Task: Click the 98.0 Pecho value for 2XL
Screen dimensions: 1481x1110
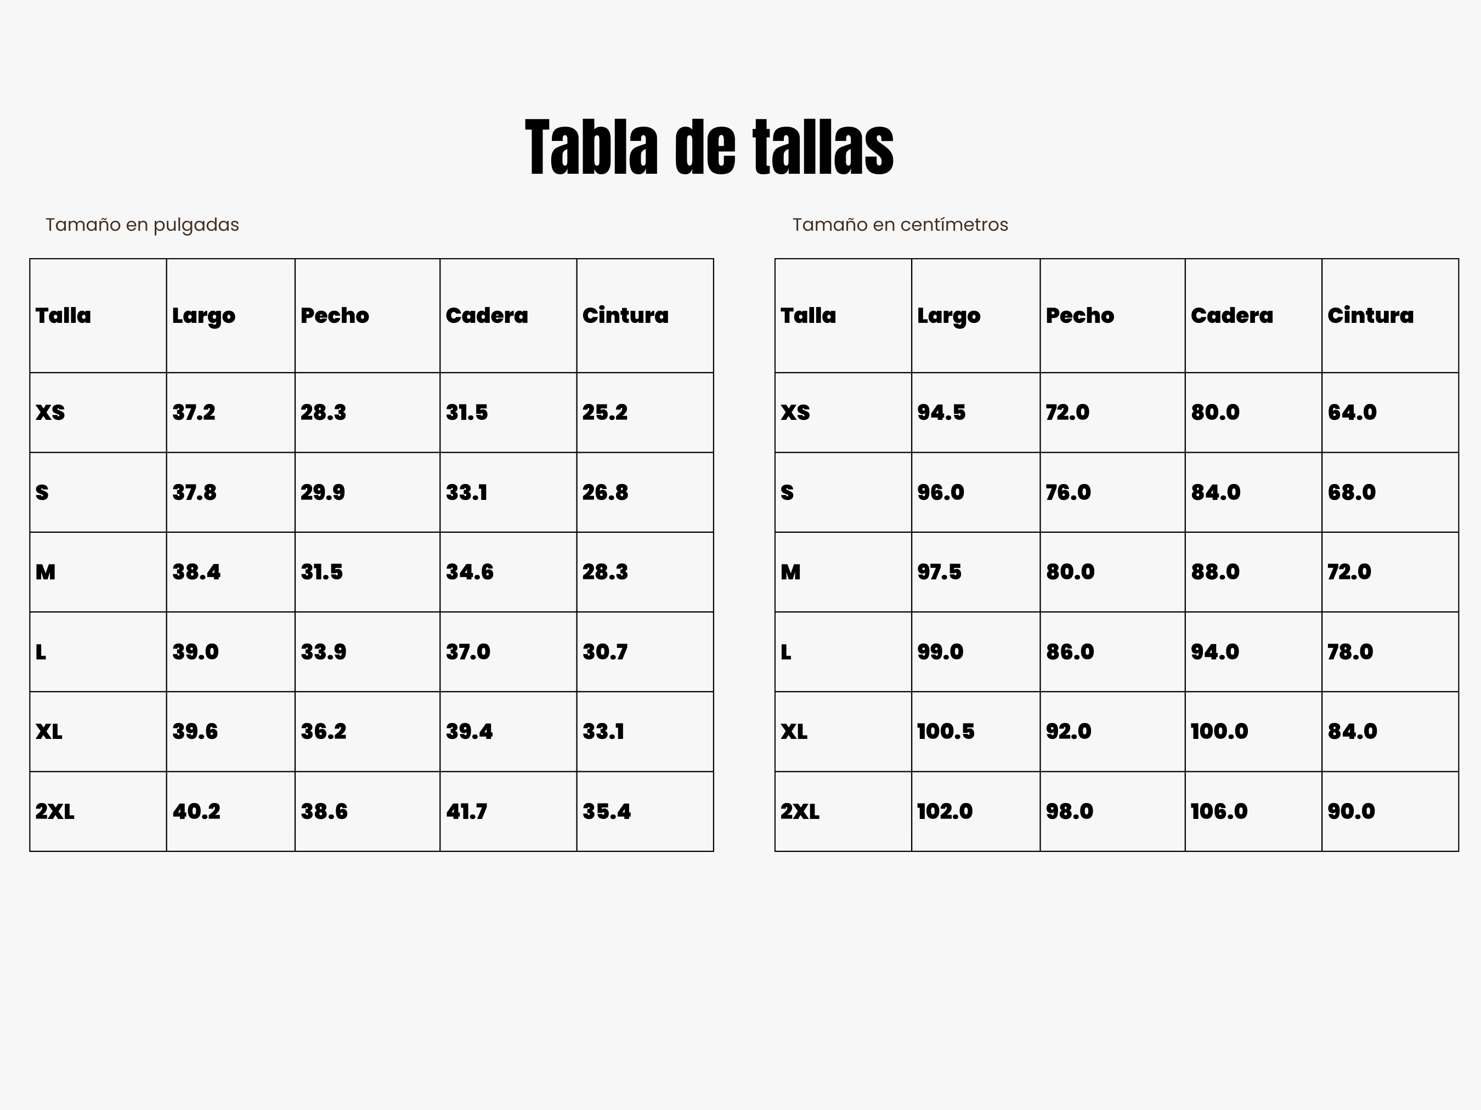Action: (x=1069, y=812)
